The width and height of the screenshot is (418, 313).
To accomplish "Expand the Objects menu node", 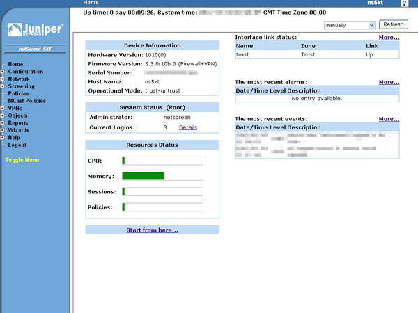I will tap(2, 115).
